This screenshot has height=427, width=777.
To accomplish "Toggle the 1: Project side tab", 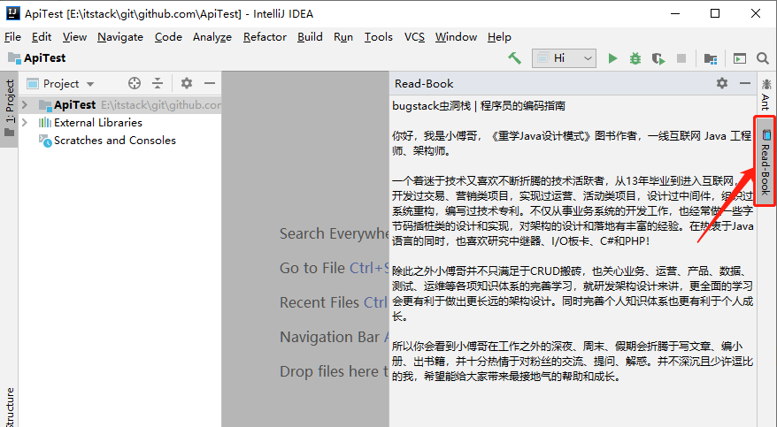I will point(10,109).
